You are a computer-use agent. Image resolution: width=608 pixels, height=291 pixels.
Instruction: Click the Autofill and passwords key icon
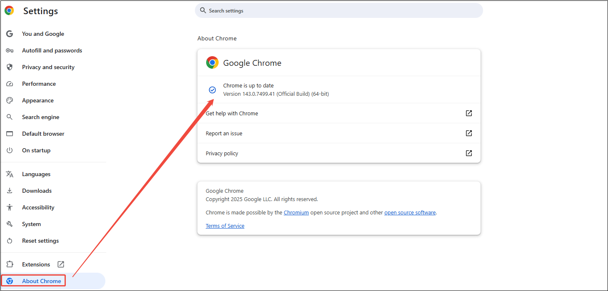tap(9, 50)
